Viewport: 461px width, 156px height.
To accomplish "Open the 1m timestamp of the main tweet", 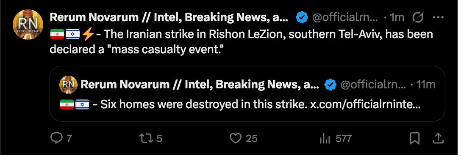I will (x=397, y=18).
